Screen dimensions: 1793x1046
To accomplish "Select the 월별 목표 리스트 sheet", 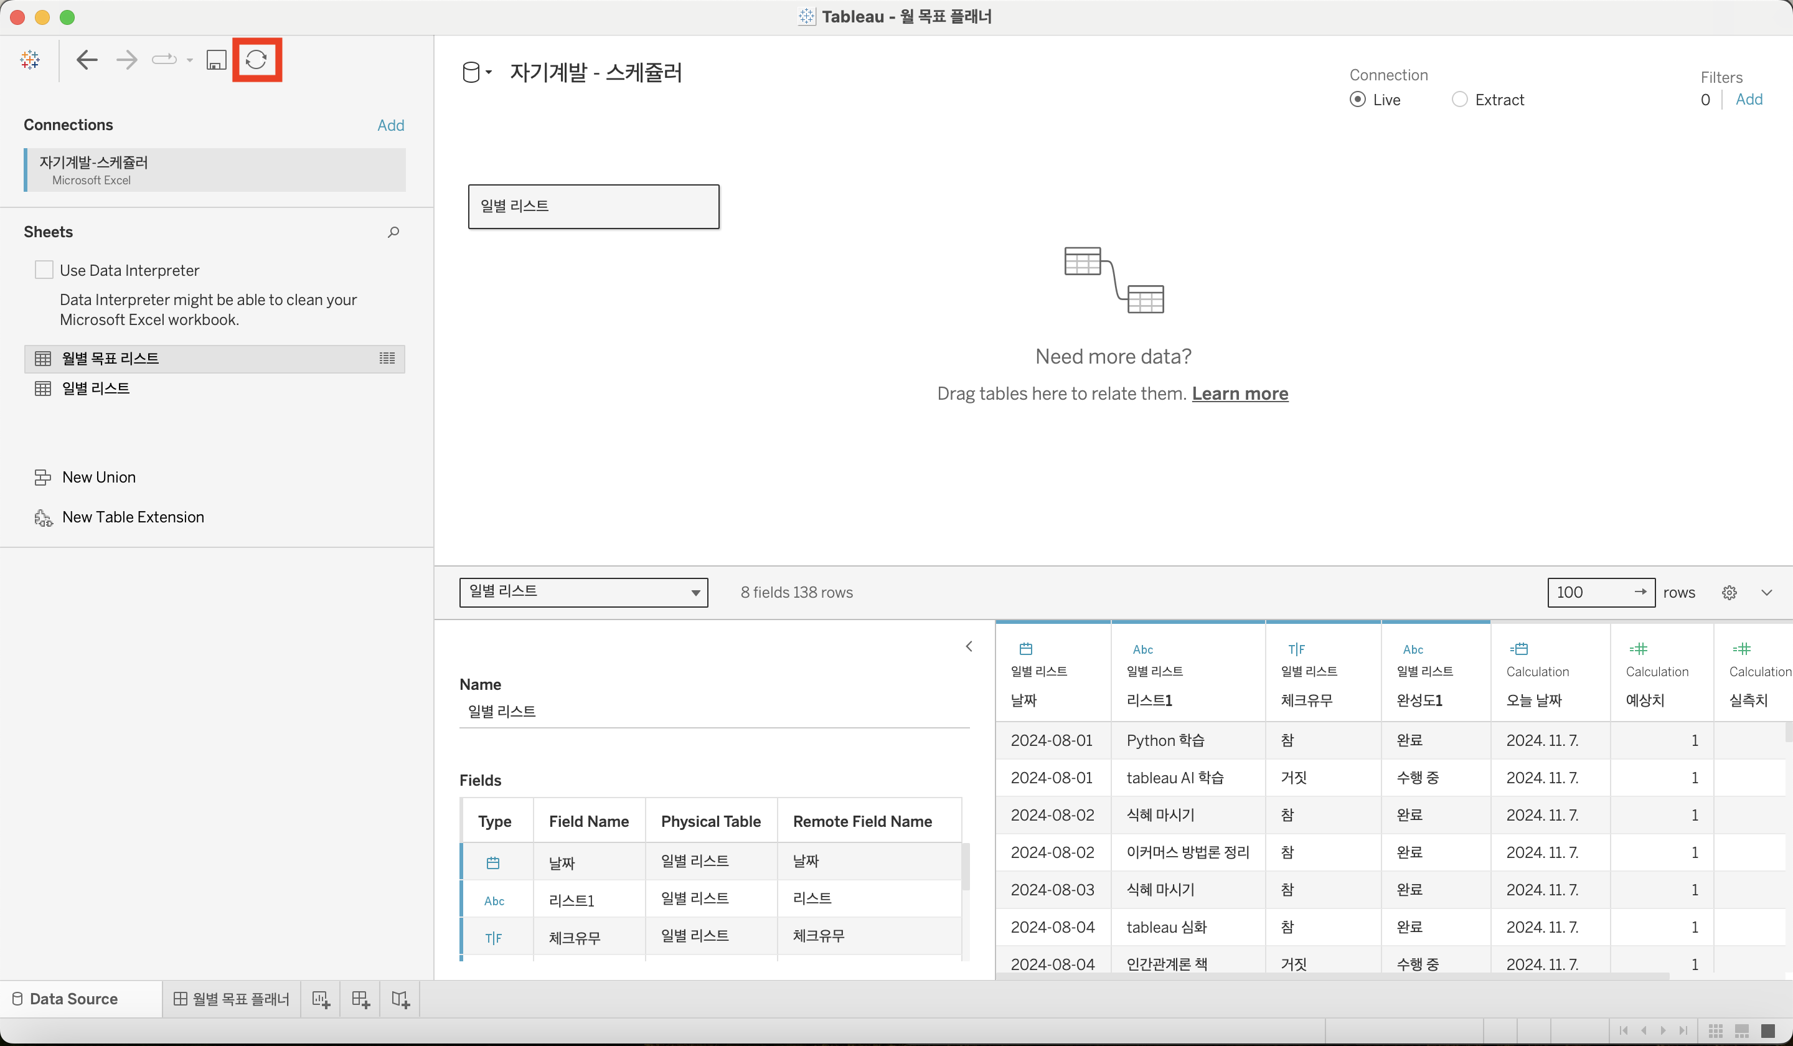I will (x=215, y=359).
